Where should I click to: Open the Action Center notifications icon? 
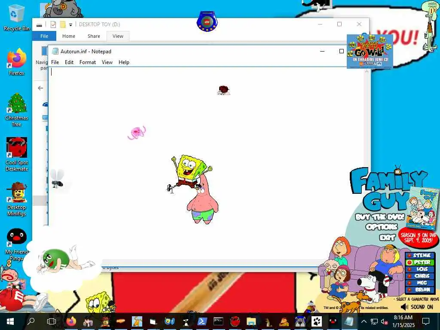(426, 321)
